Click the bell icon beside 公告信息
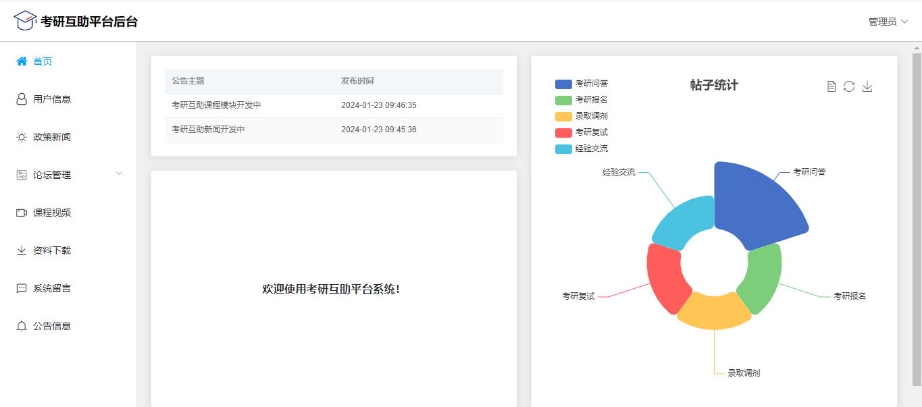The height and width of the screenshot is (407, 922). tap(22, 326)
